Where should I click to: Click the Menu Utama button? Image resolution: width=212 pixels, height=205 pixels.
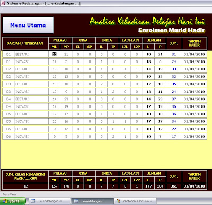tap(28, 25)
